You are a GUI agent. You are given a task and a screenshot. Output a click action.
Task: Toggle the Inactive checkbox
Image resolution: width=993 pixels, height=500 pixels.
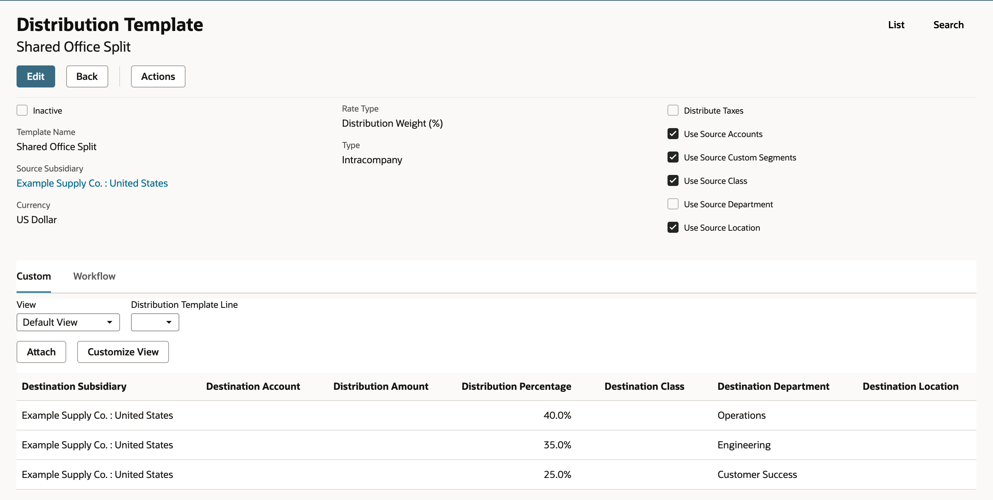(22, 111)
